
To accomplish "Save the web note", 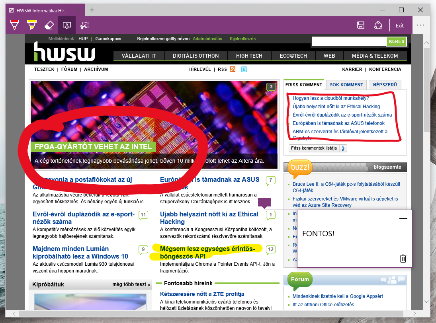I will [361, 25].
